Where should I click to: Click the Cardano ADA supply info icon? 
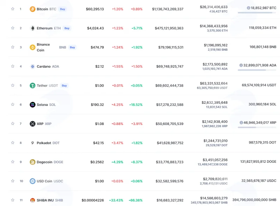point(241,65)
